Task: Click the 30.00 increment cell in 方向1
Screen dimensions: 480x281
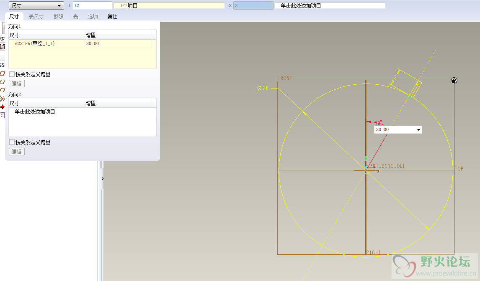Action: (x=118, y=43)
